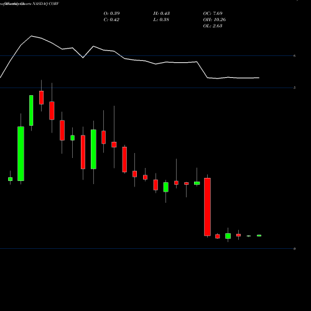Click the price axis label 6

[x=294, y=55]
